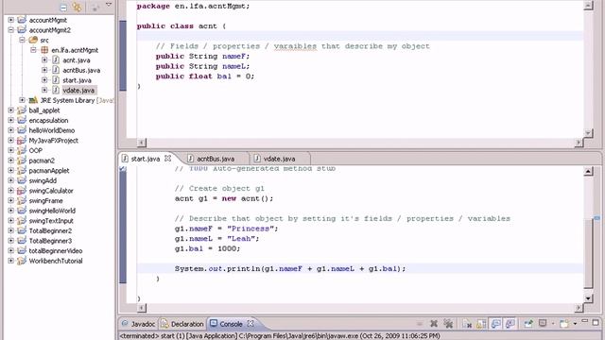Click the g1.nameF = "Princess" line
This screenshot has width=605, height=340.
coord(226,229)
